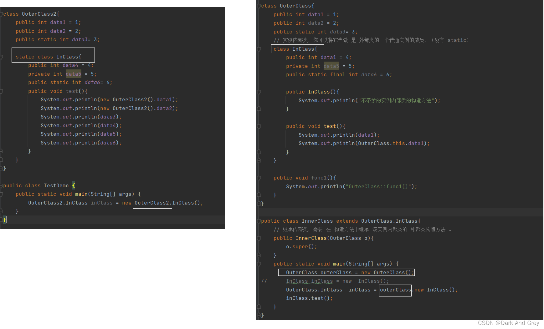
Task: Fold the InnerClass(OuterClass o) constructor
Action: tap(259, 238)
